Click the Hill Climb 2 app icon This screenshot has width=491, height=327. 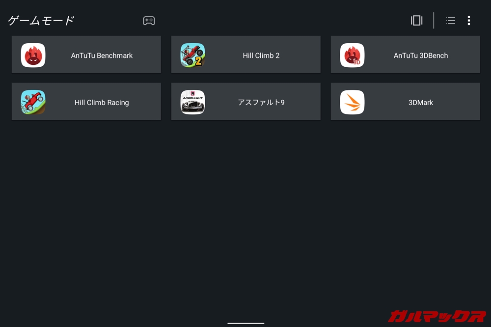tap(192, 55)
